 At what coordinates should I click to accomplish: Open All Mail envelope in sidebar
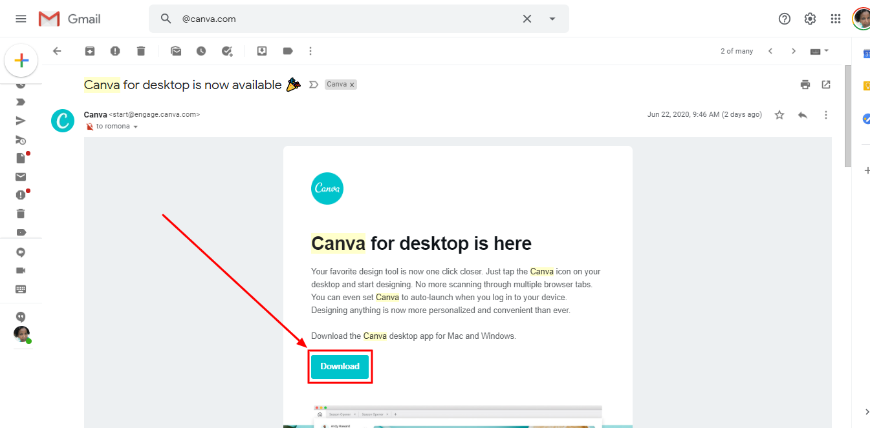click(21, 177)
